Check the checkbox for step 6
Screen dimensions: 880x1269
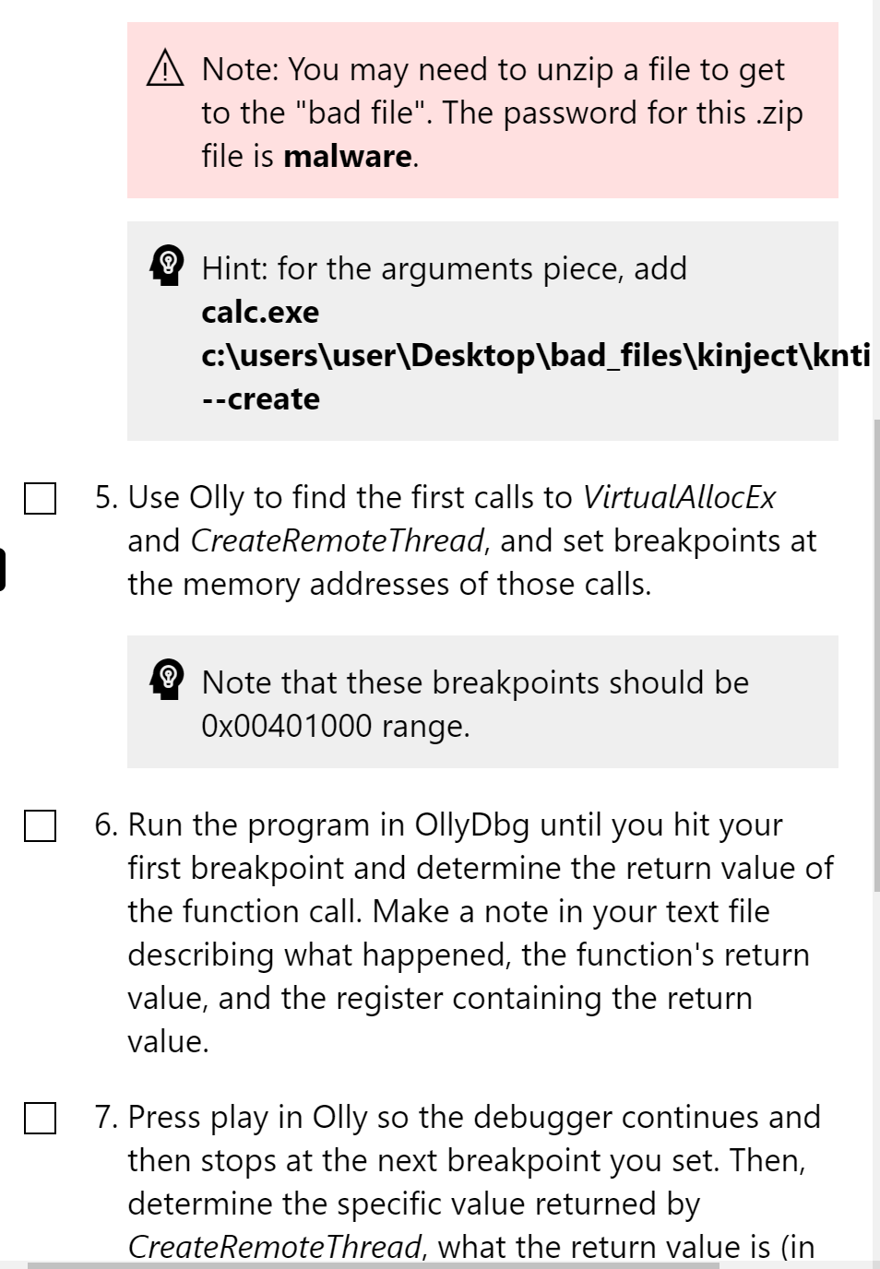(x=41, y=825)
